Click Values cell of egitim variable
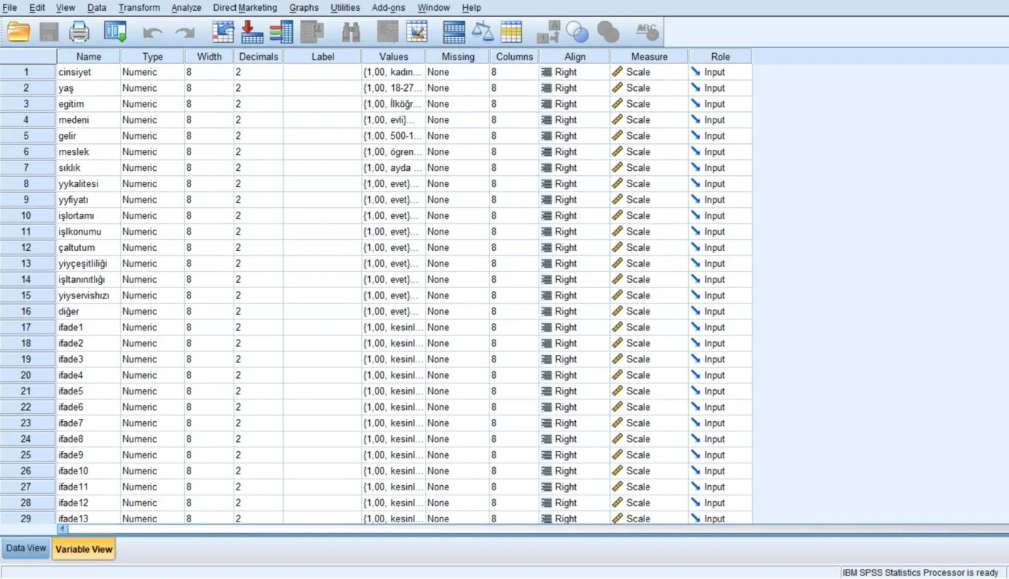1009x579 pixels. (393, 104)
